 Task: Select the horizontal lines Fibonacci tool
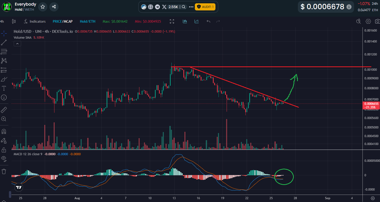pyautogui.click(x=4, y=51)
